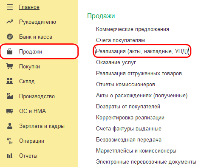Click the shopping cart icon for Покупки
The width and height of the screenshot is (201, 167).
click(x=10, y=66)
